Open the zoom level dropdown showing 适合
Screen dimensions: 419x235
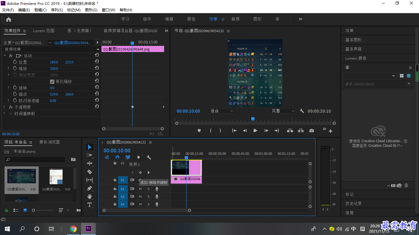click(221, 111)
